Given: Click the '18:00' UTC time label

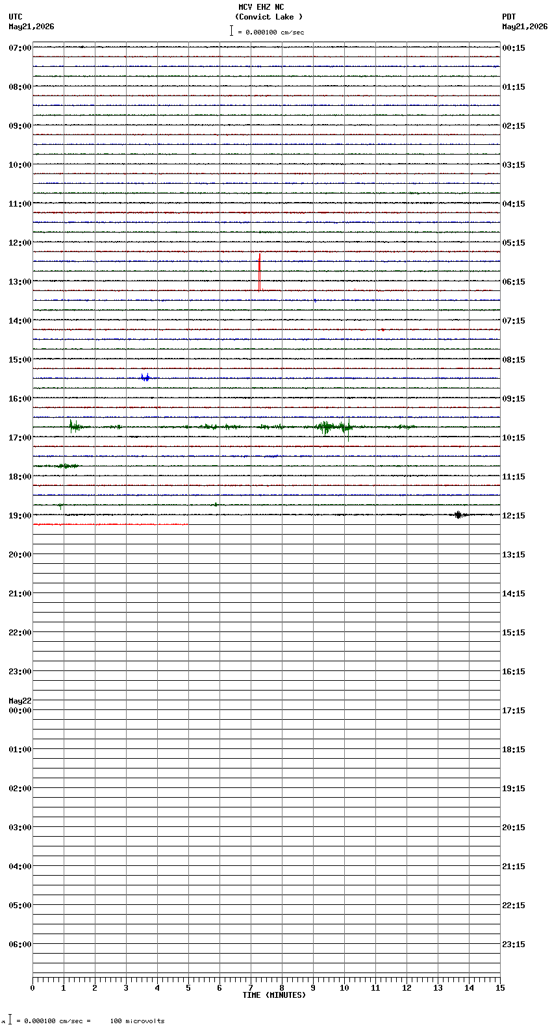Looking at the screenshot, I should [x=20, y=477].
